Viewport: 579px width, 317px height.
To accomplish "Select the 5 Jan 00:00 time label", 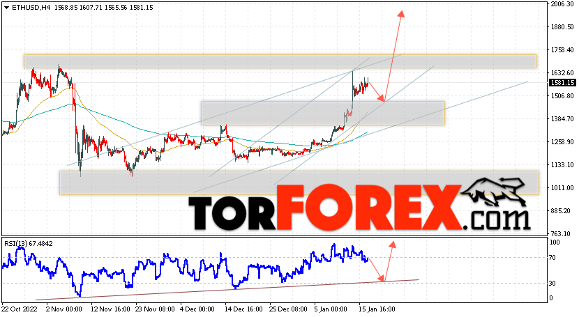I will pyautogui.click(x=331, y=309).
